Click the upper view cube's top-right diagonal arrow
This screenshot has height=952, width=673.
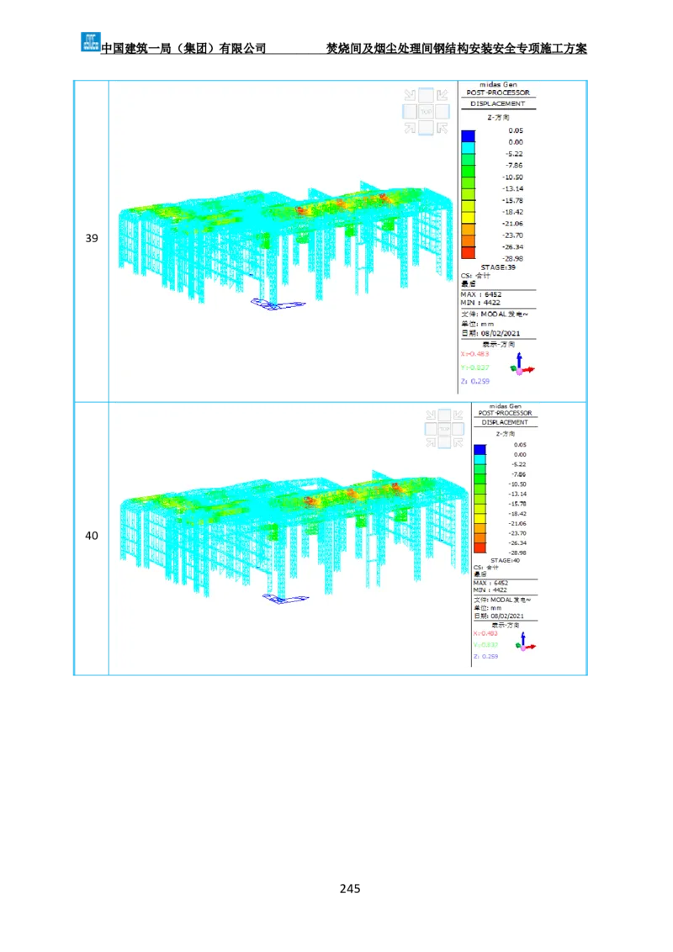[442, 95]
